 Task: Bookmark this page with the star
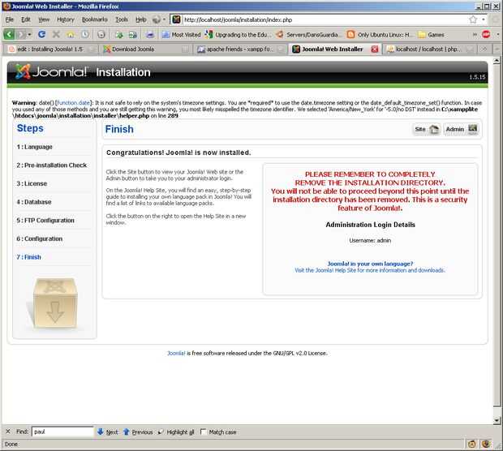pos(473,19)
